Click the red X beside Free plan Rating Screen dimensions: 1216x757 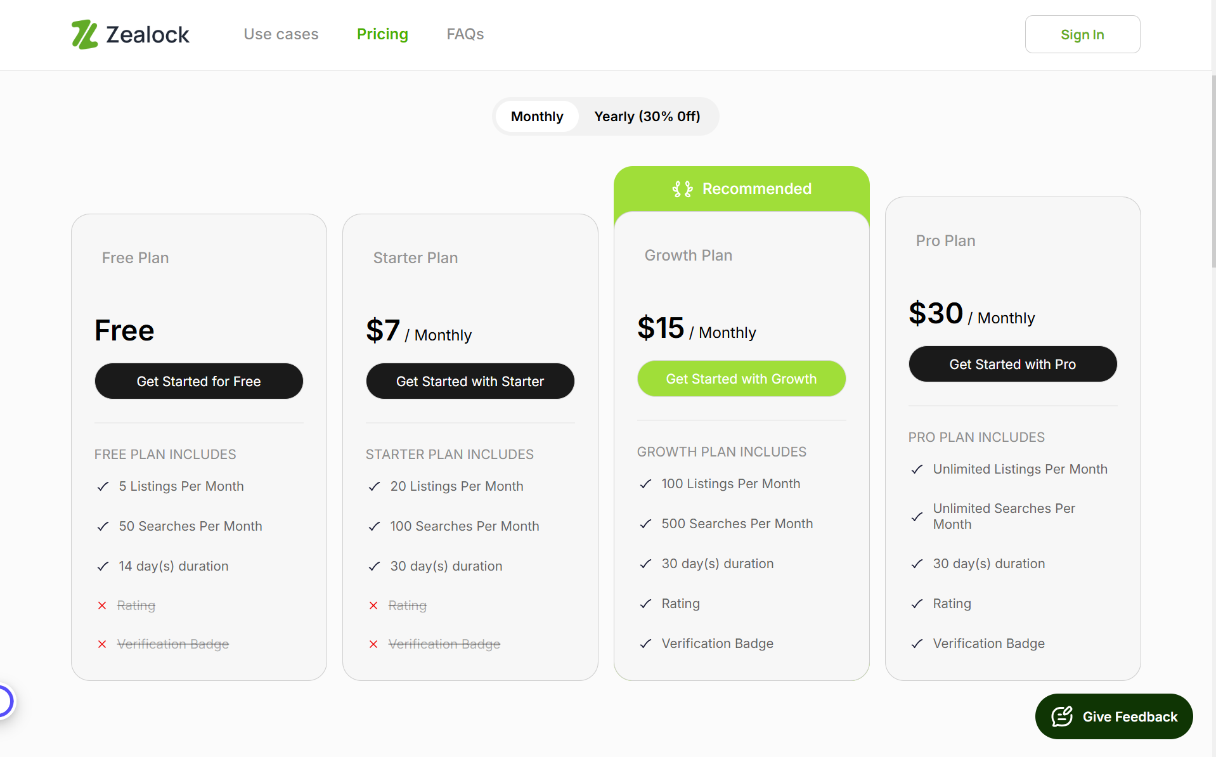pyautogui.click(x=102, y=605)
